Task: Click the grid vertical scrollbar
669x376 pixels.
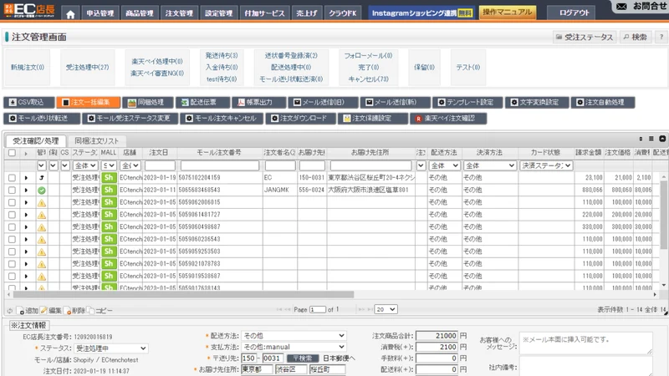Action: coord(663,213)
